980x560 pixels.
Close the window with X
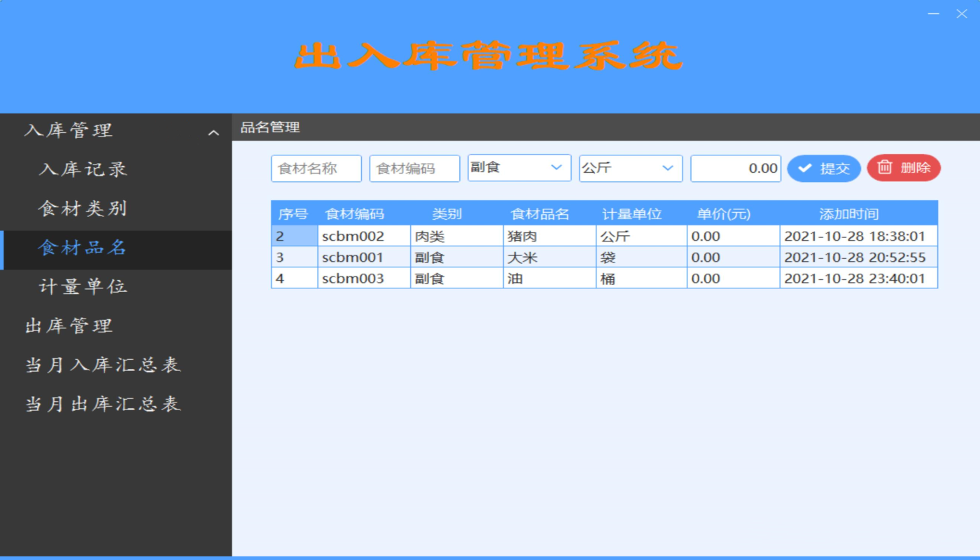tap(962, 13)
